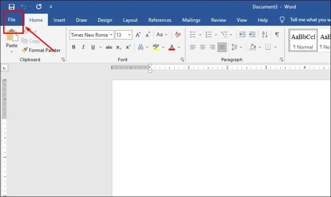This screenshot has width=331, height=197.
Task: Toggle Underline formatting
Action: (x=93, y=47)
